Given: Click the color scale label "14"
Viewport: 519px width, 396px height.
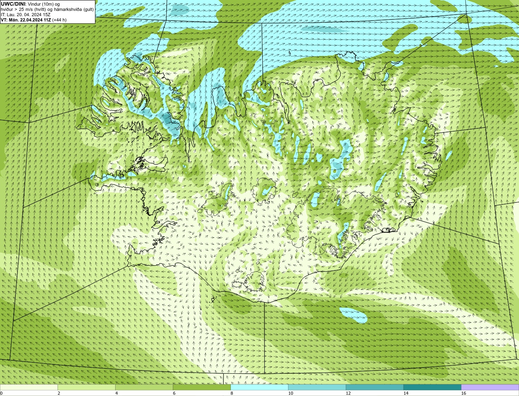Looking at the screenshot, I should tap(406, 393).
